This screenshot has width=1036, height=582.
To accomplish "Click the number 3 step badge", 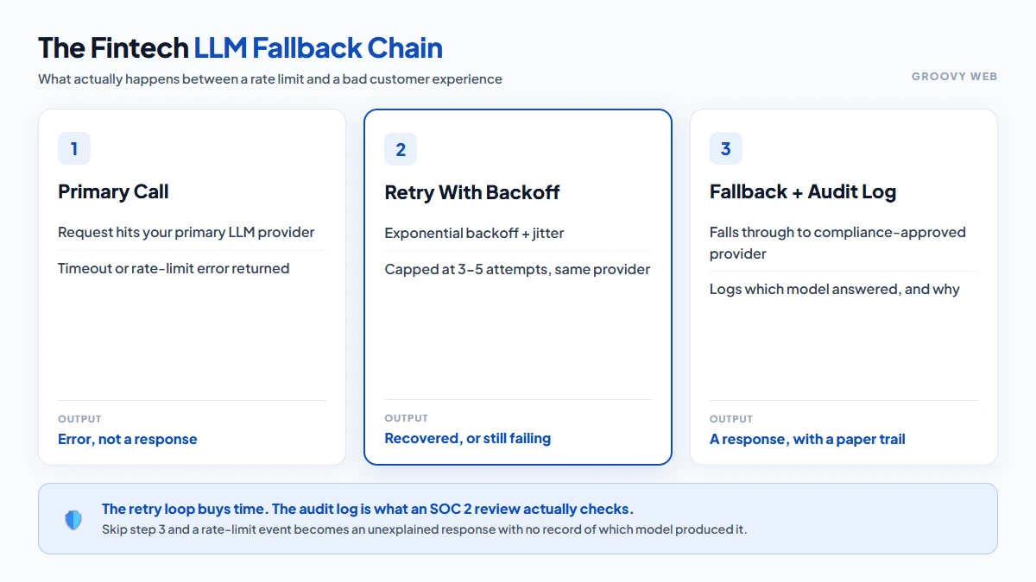I will (x=726, y=148).
